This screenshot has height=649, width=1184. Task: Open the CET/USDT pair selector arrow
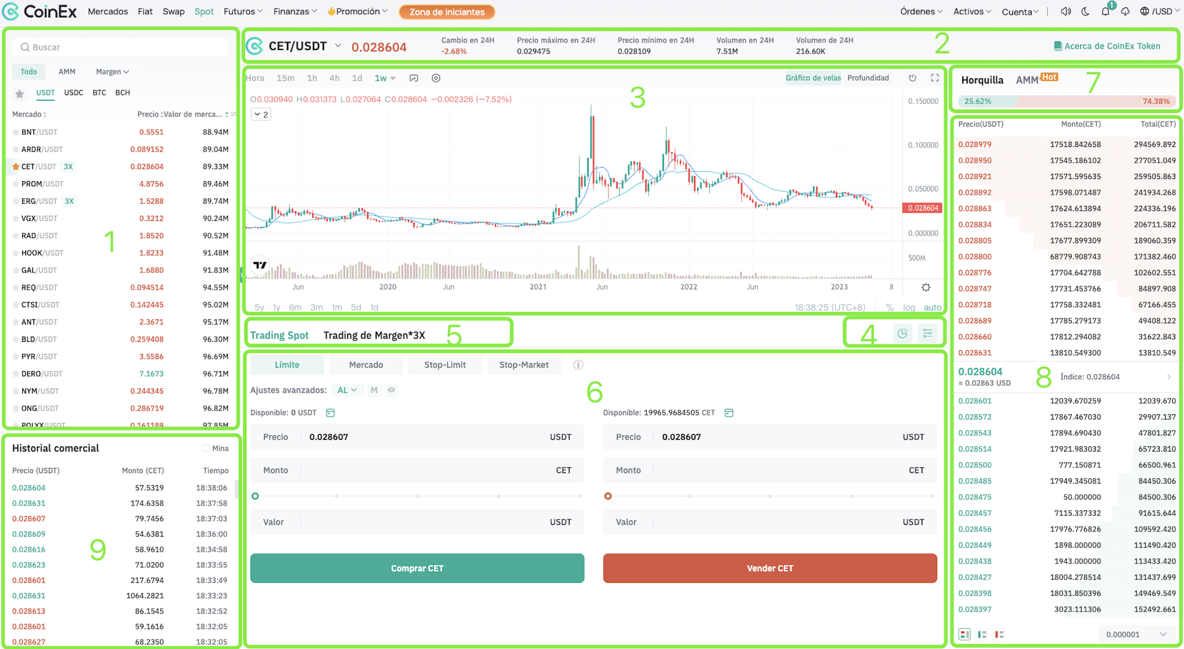pyautogui.click(x=338, y=46)
